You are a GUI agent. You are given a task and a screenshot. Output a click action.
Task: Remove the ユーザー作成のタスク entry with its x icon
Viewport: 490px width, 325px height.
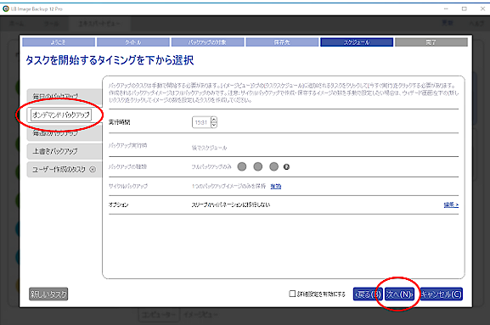(93, 170)
